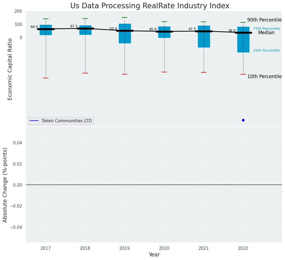
Task: Click the 67.5 median value label
Action: coord(74,26)
